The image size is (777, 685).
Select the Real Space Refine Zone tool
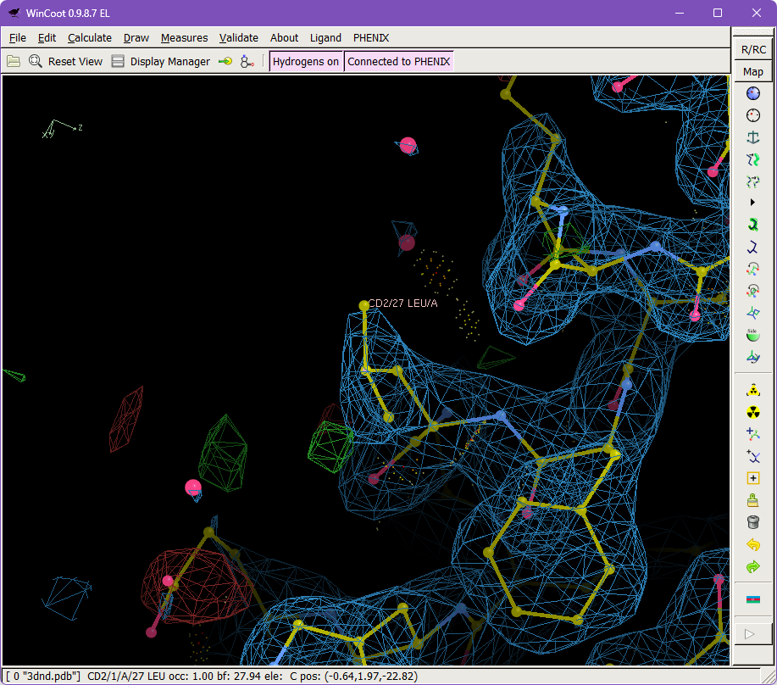tap(752, 161)
